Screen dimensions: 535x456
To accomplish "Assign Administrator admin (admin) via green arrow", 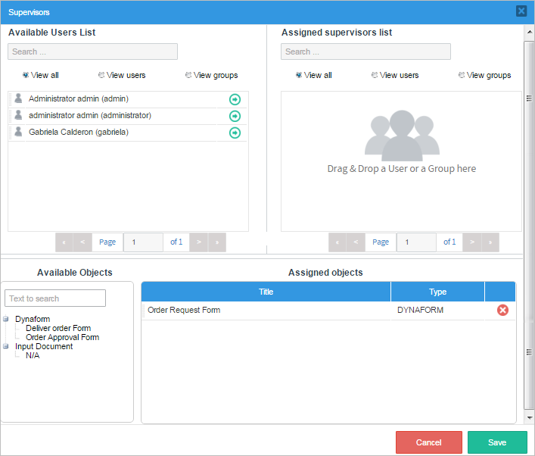I will point(235,99).
